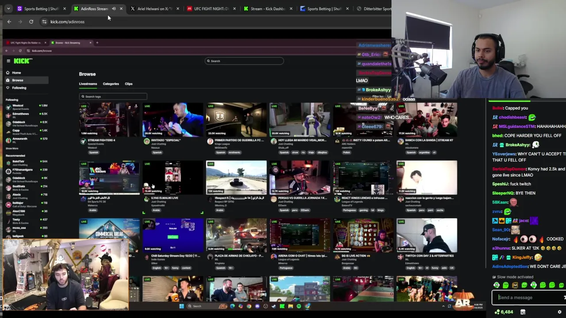Open the Kick sidebar hamburger menu
Image resolution: width=566 pixels, height=318 pixels.
pos(8,61)
